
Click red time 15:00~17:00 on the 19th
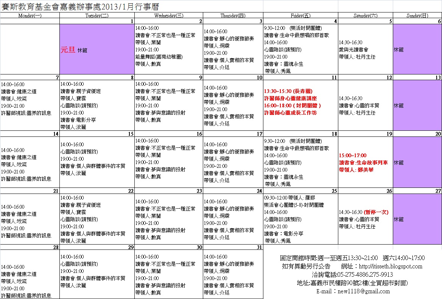[353, 155]
